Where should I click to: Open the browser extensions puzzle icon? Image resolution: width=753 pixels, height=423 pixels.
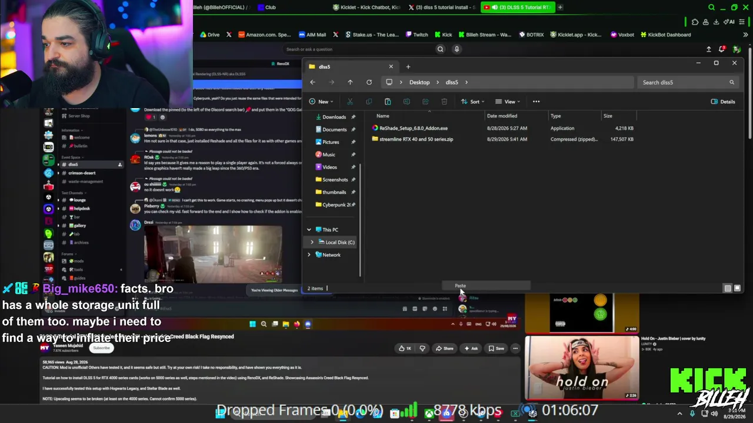[695, 22]
